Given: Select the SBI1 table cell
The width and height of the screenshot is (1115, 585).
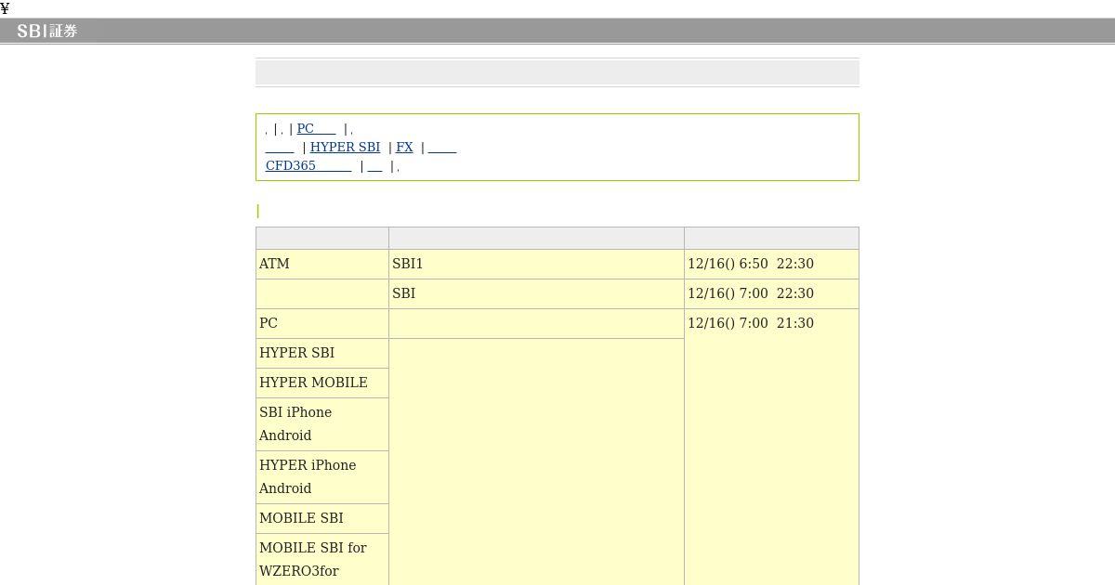Looking at the screenshot, I should 536,264.
